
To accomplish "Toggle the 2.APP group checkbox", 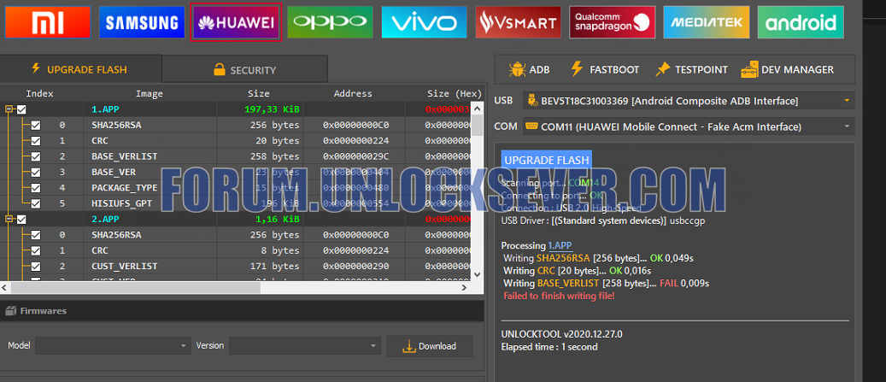I will click(21, 219).
